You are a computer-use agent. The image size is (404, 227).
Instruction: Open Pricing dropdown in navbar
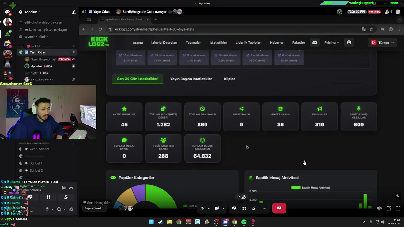332,42
